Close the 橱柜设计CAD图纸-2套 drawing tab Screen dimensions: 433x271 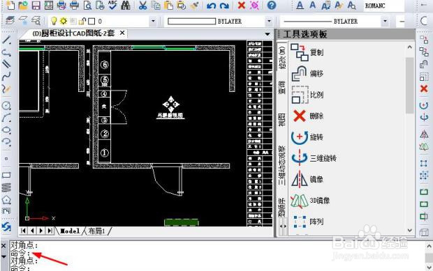(x=122, y=33)
